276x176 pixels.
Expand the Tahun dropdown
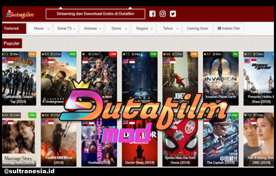169,29
